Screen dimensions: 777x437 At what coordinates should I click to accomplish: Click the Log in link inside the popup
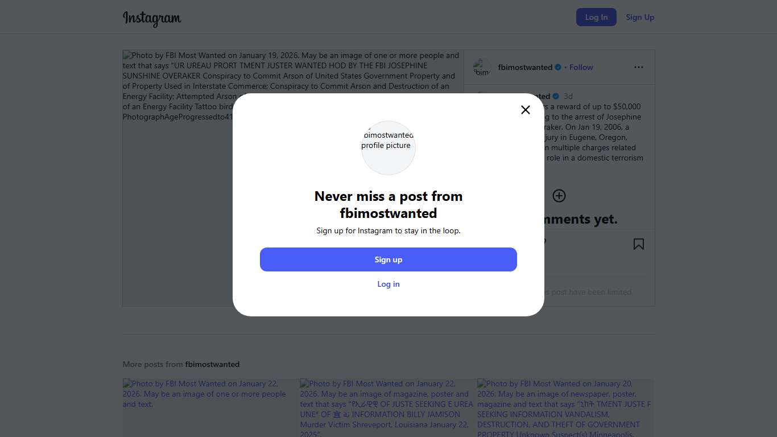[x=388, y=284]
